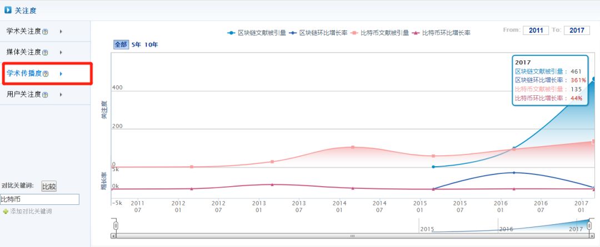Select the 5年 time range tab
600x247 pixels.
tap(136, 44)
